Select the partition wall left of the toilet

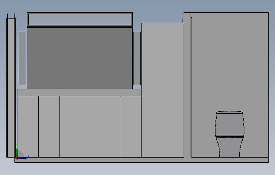click(187, 85)
